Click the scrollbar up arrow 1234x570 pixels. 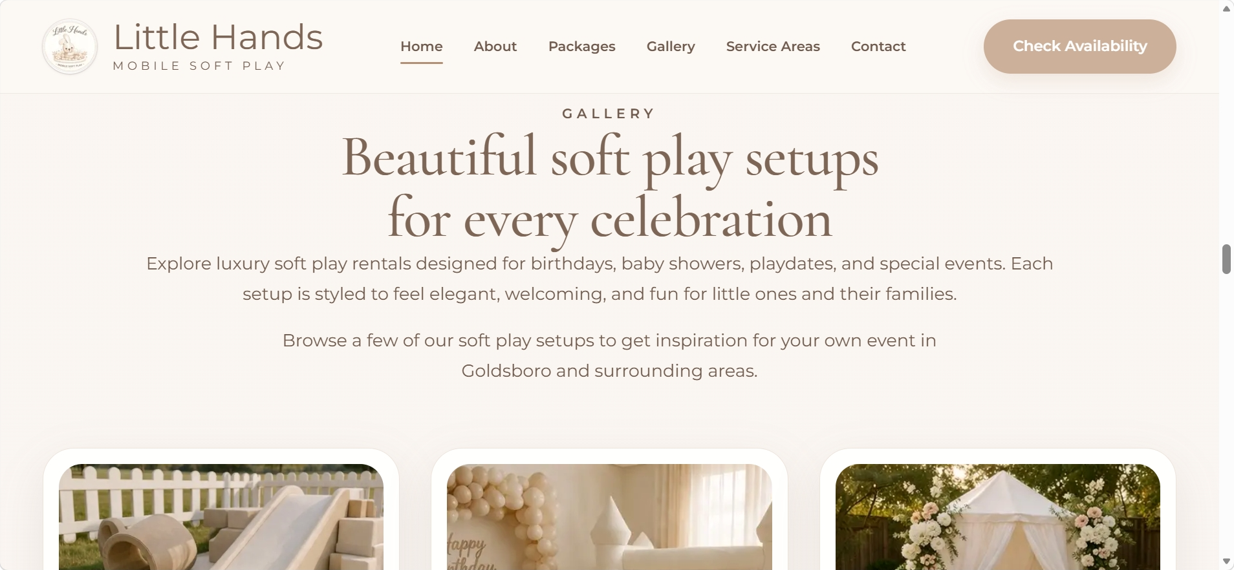click(x=1226, y=8)
